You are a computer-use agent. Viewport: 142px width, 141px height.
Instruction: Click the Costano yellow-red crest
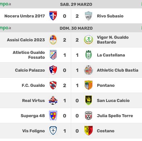click(x=89, y=131)
